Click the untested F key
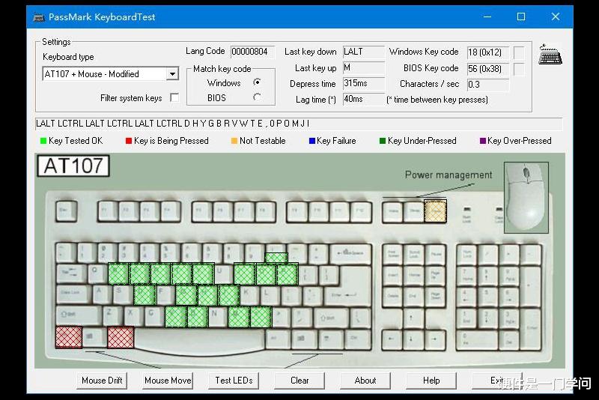 (165, 294)
